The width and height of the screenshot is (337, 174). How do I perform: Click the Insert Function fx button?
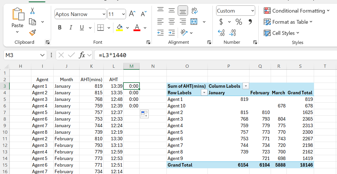tap(82, 55)
